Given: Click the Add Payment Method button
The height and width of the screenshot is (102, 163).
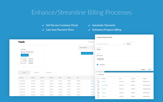Looking at the screenshot, I should [x=87, y=53].
